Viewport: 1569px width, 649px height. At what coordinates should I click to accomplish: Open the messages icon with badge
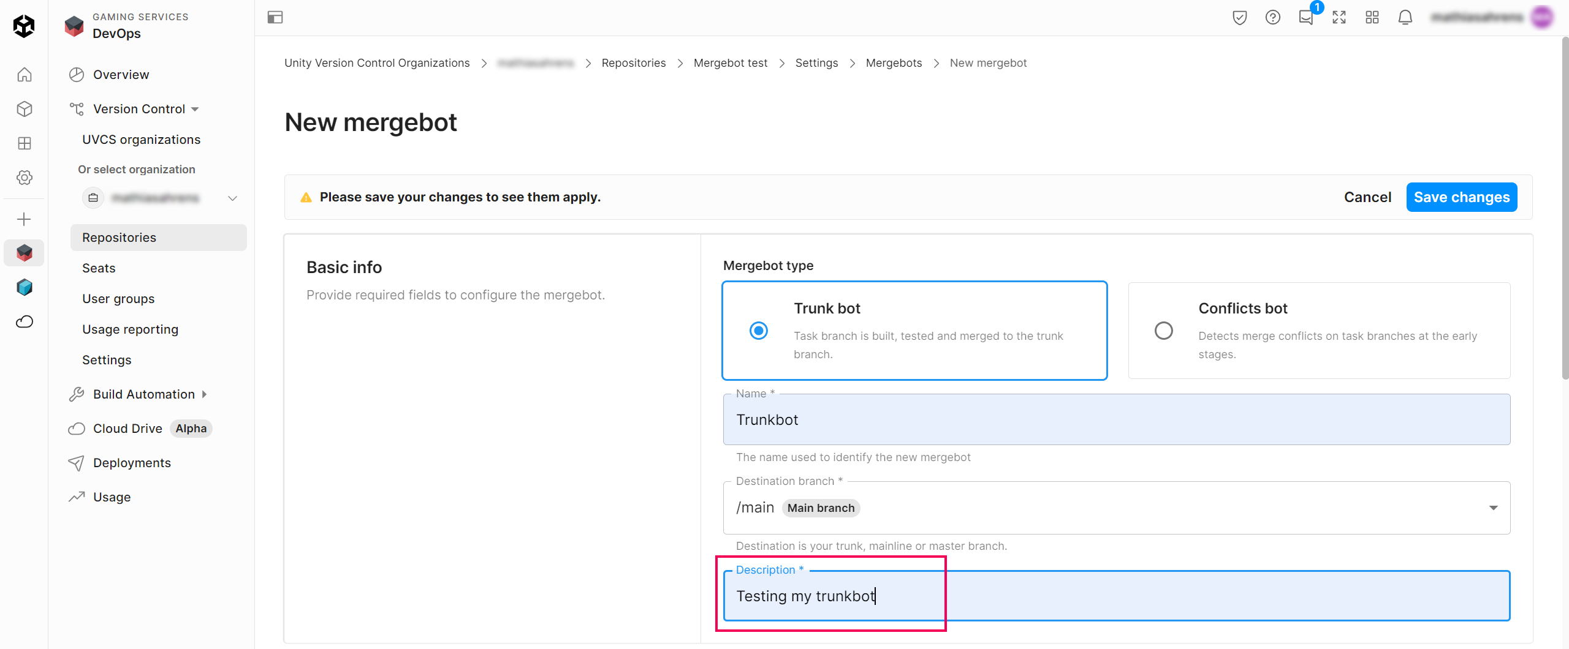point(1305,17)
